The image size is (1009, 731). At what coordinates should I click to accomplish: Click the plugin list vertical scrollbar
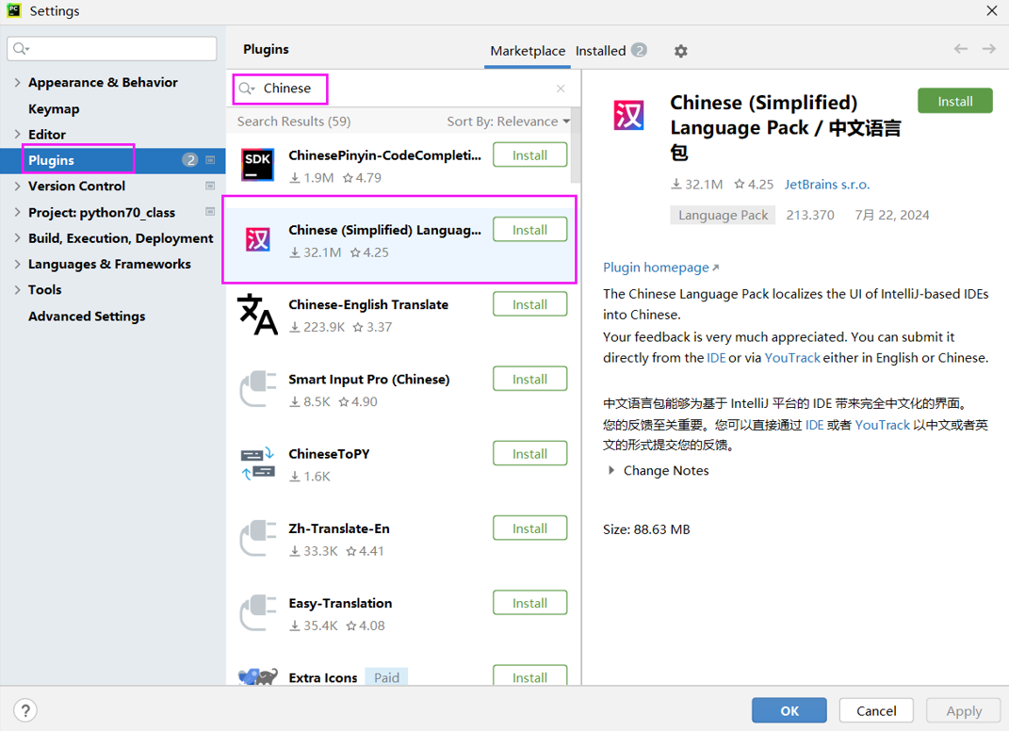(x=576, y=145)
